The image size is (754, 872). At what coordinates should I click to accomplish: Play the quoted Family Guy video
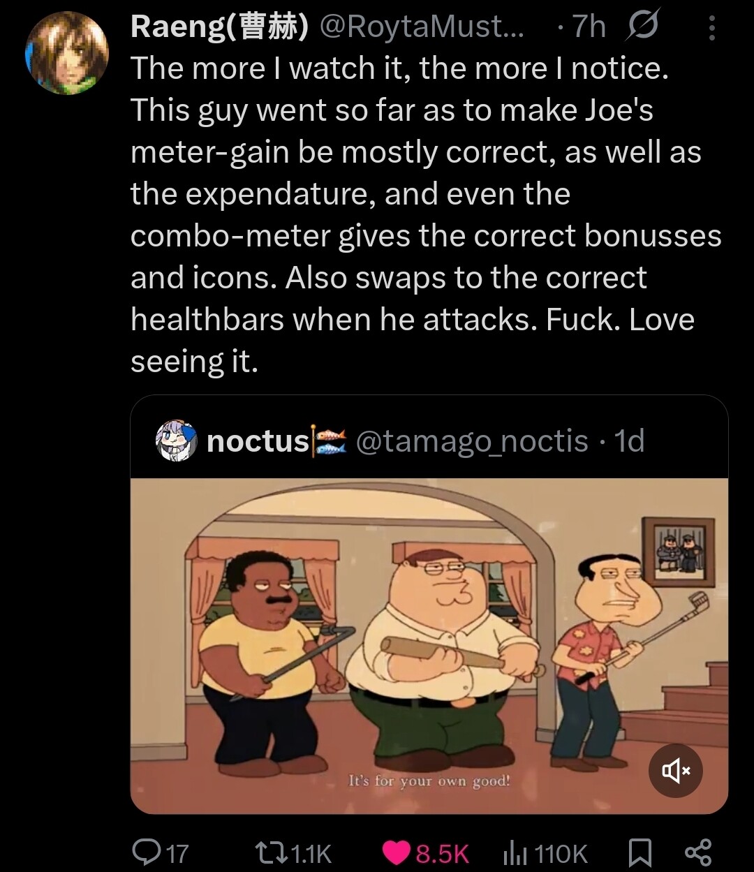coord(429,646)
